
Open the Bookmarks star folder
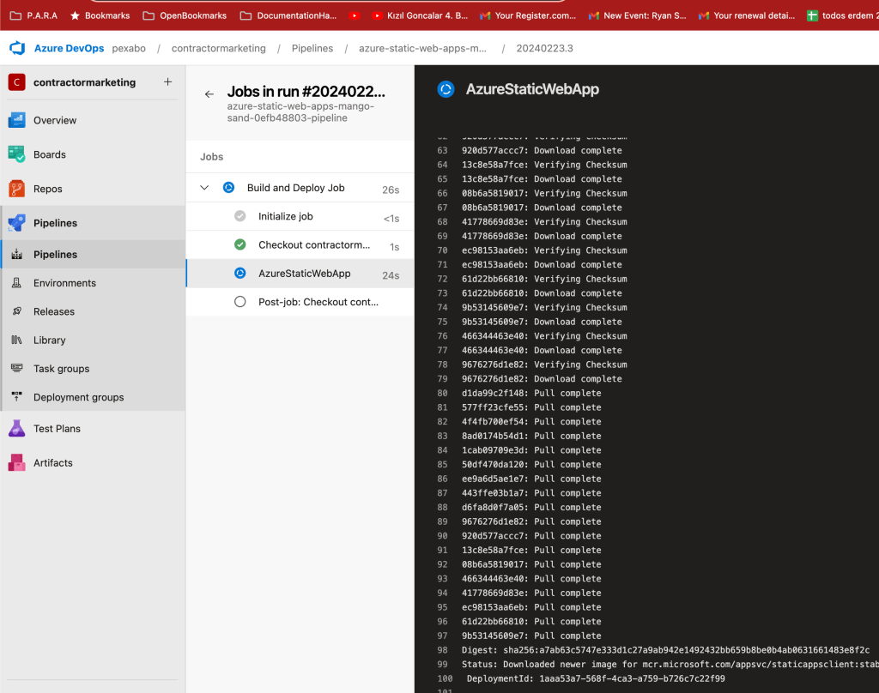coord(100,15)
